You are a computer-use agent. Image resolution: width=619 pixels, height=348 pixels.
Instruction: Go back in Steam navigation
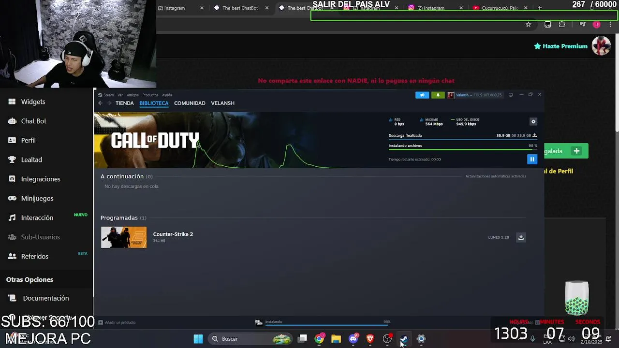coord(101,103)
